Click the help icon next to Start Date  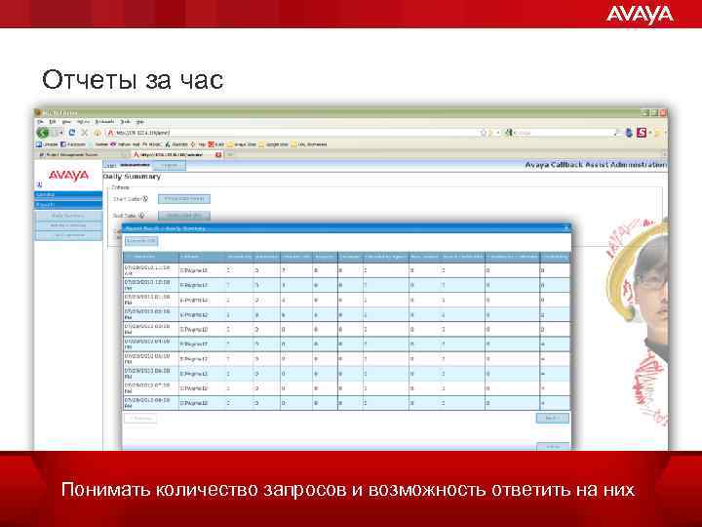tap(145, 198)
